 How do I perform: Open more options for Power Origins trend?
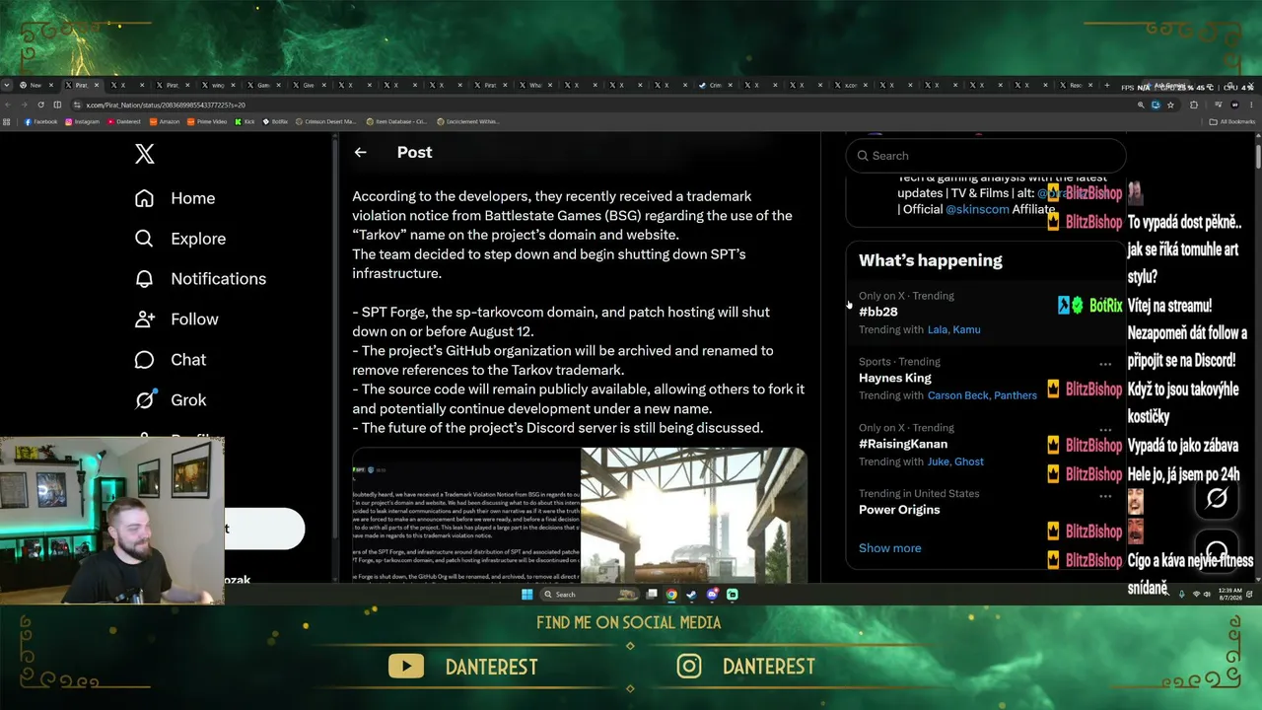coord(1105,496)
